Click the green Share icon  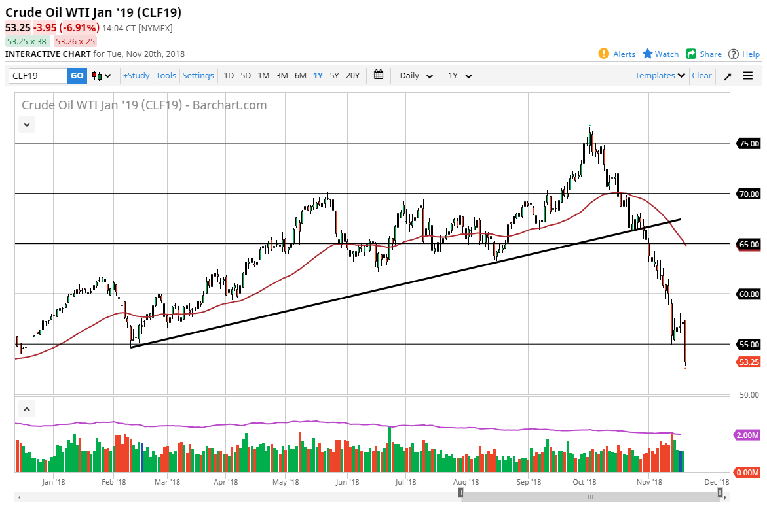coord(690,54)
